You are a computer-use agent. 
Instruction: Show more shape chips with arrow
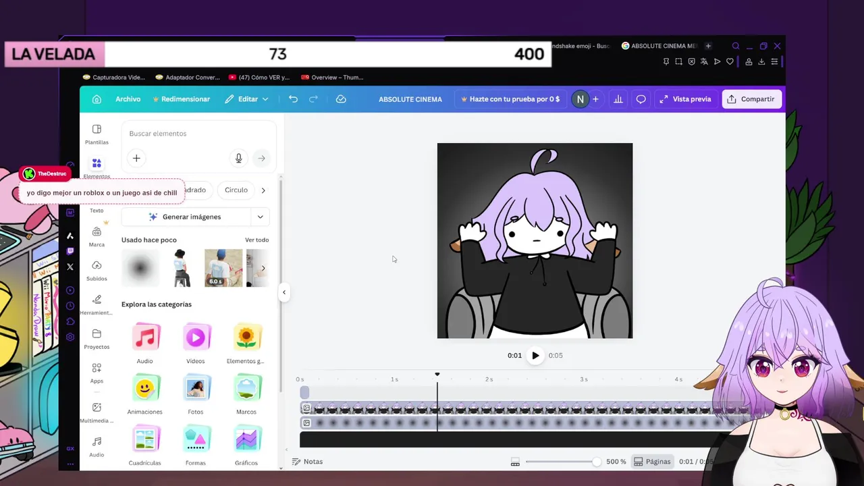click(x=263, y=190)
